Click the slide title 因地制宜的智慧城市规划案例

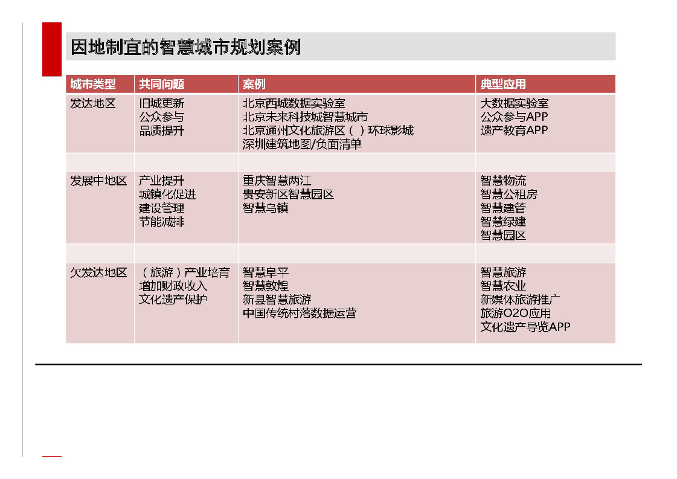(185, 47)
